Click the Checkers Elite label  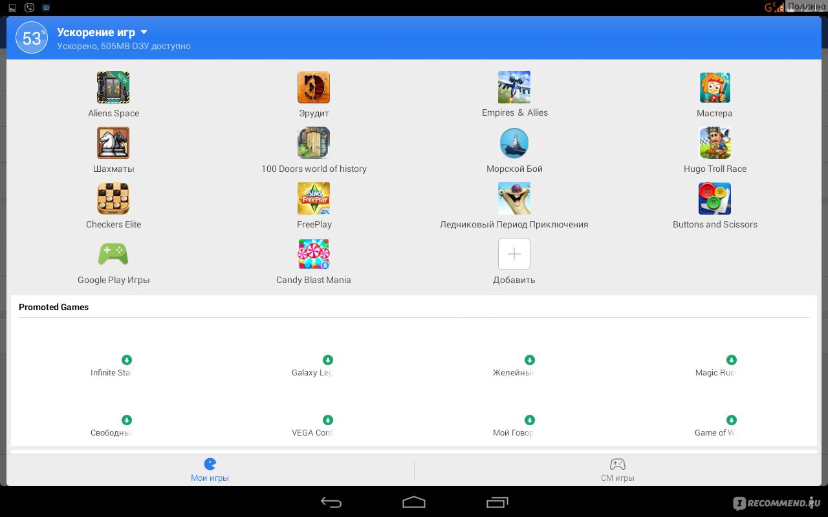[114, 224]
